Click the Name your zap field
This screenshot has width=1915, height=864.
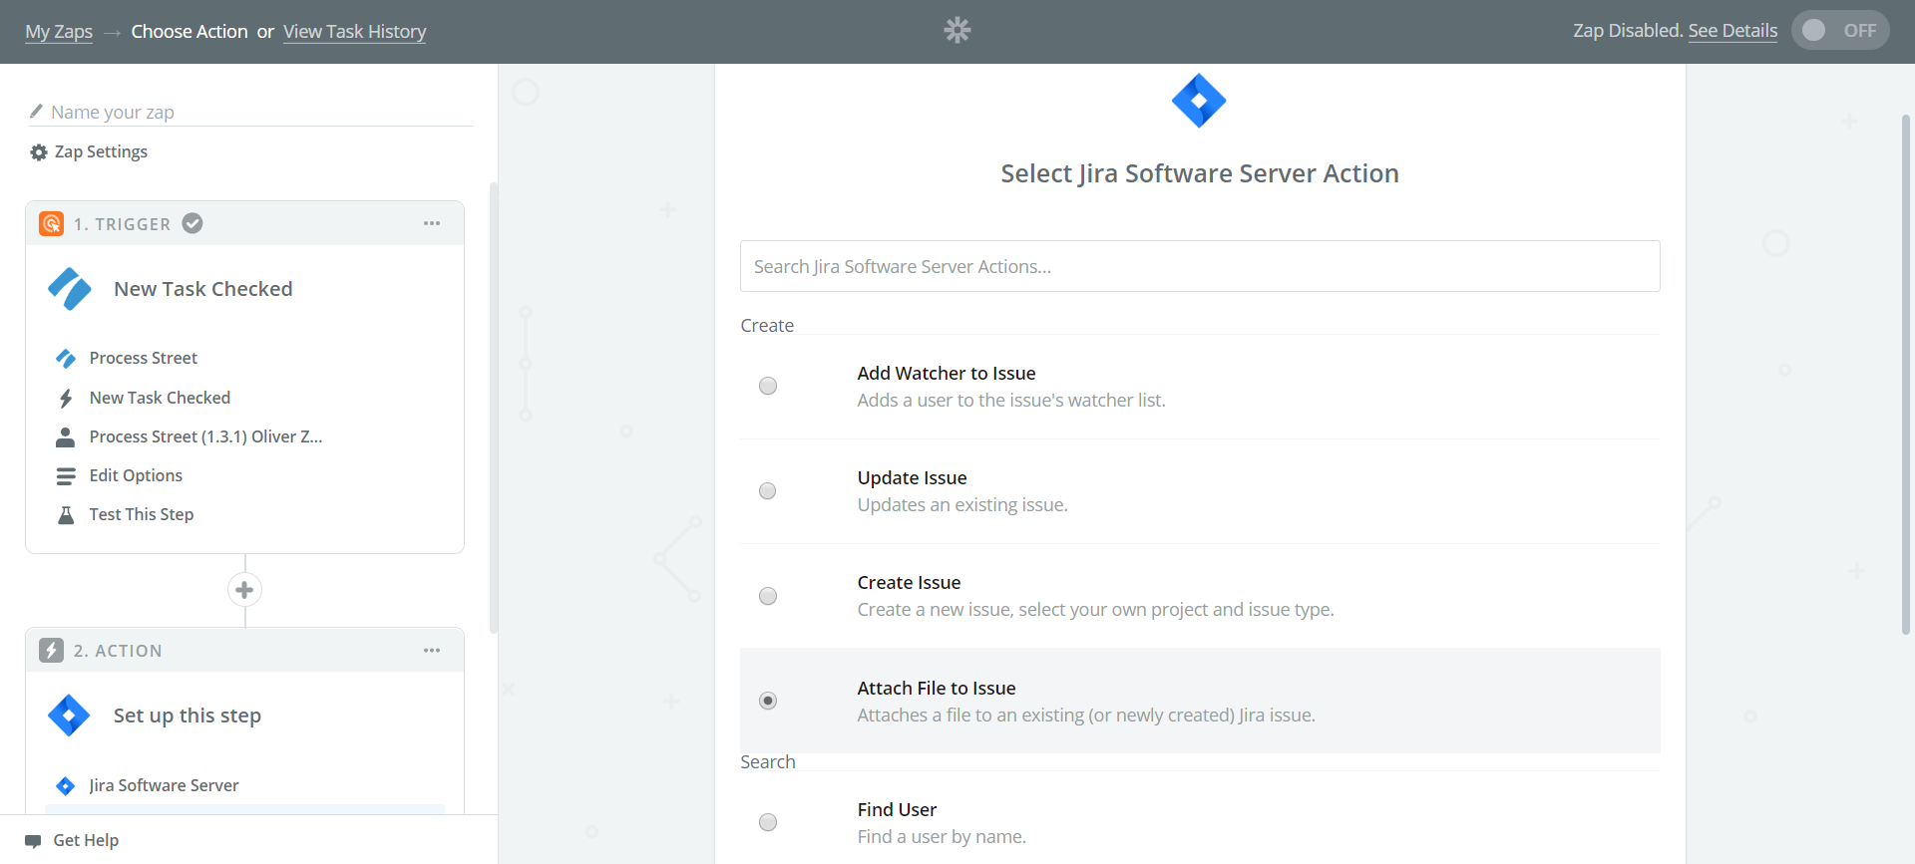[250, 112]
